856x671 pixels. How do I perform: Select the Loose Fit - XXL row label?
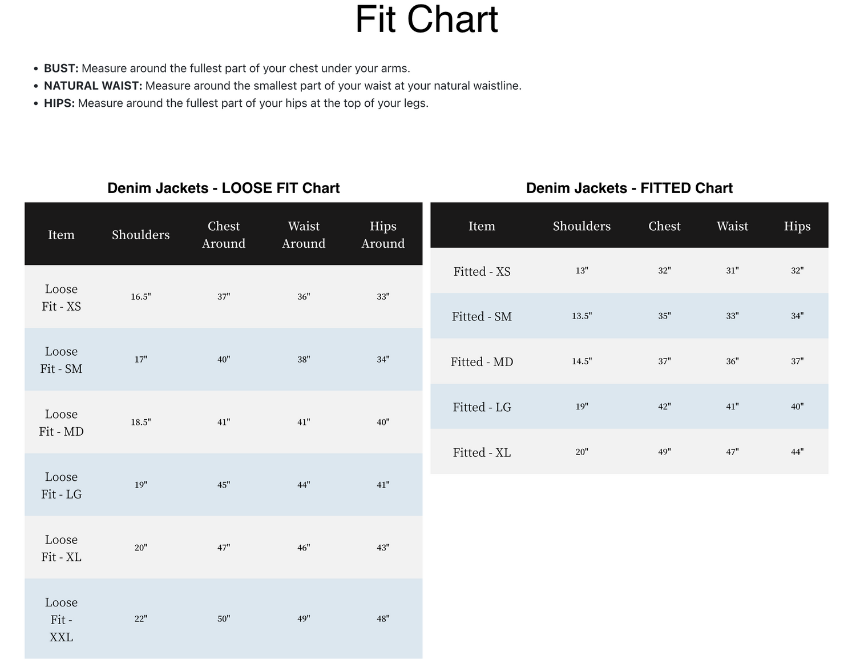click(x=61, y=620)
